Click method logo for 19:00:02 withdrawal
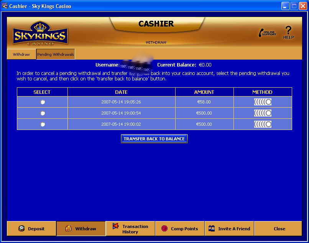309x243 pixels. pos(263,124)
